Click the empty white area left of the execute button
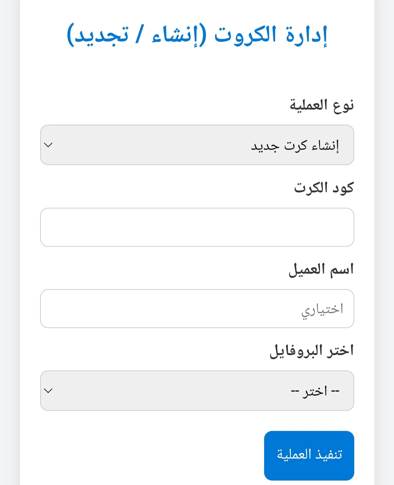The image size is (394, 485). click(x=146, y=455)
